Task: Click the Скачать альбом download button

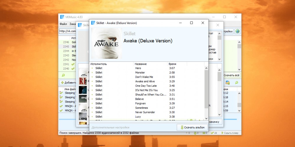Action: point(192,127)
